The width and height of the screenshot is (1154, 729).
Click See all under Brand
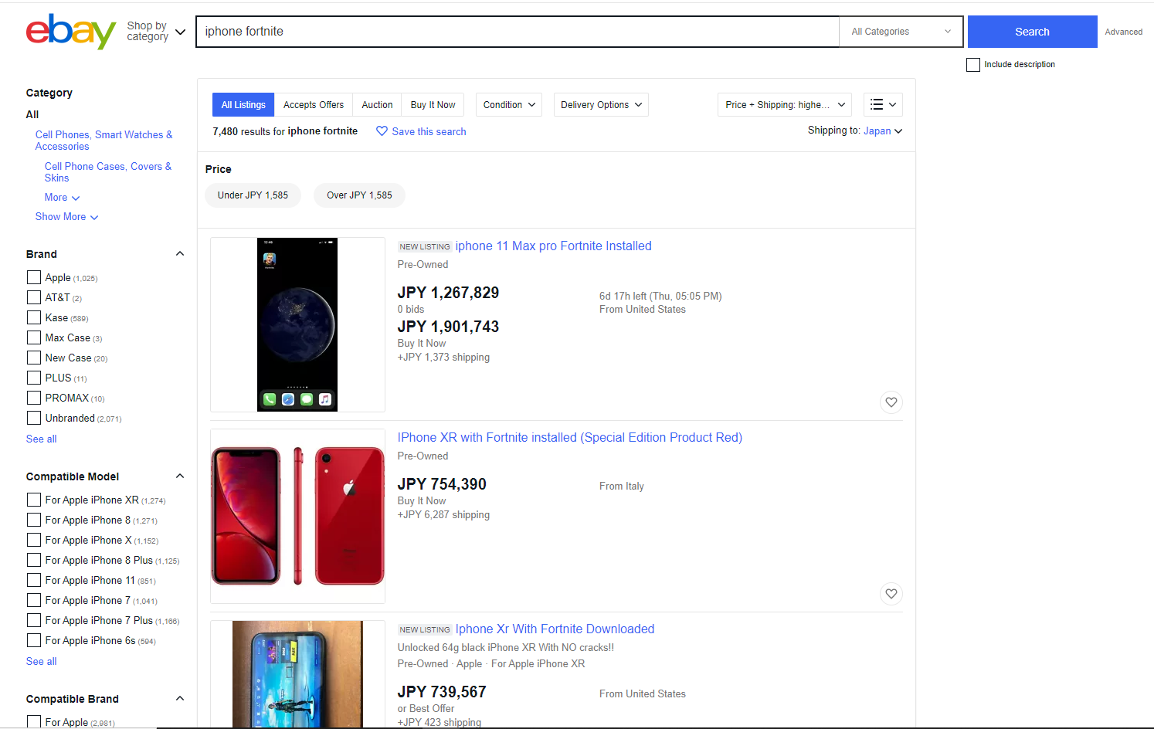41,439
